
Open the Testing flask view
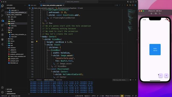[2, 30]
